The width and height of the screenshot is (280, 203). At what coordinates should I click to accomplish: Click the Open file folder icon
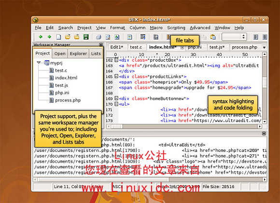(x=68, y=37)
